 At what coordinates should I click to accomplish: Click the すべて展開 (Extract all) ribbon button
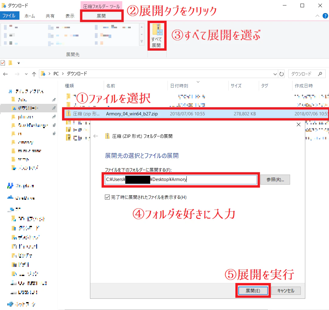157,36
